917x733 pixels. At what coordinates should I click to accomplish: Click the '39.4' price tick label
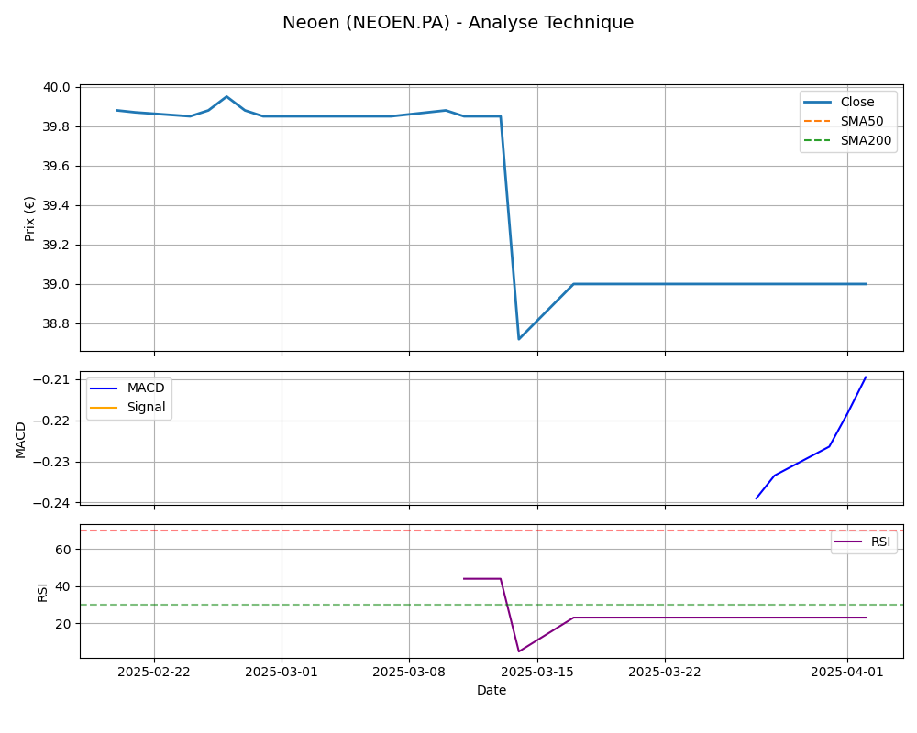point(56,206)
